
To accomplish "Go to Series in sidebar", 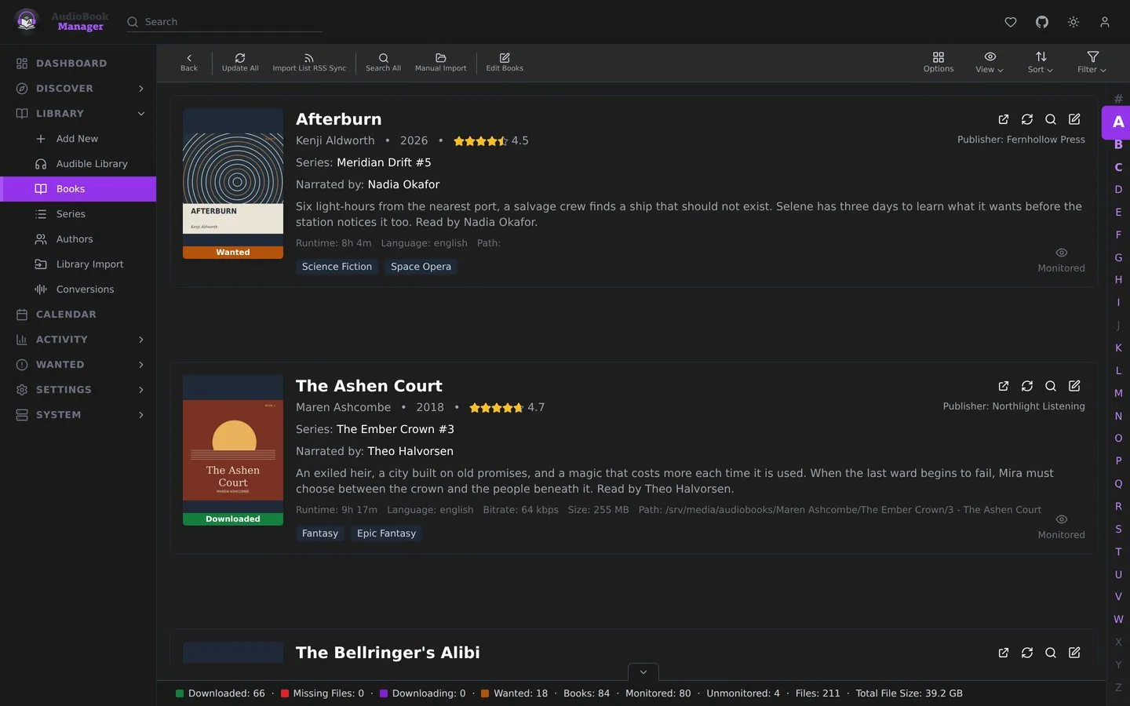I will [x=78, y=214].
